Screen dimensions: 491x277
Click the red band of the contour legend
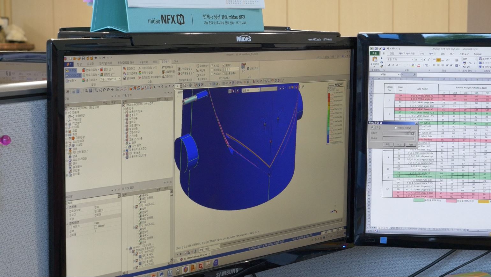click(x=329, y=97)
